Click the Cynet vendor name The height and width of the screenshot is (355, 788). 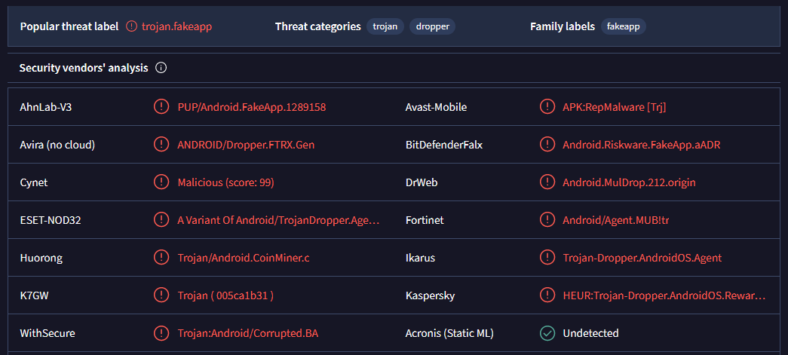point(34,182)
